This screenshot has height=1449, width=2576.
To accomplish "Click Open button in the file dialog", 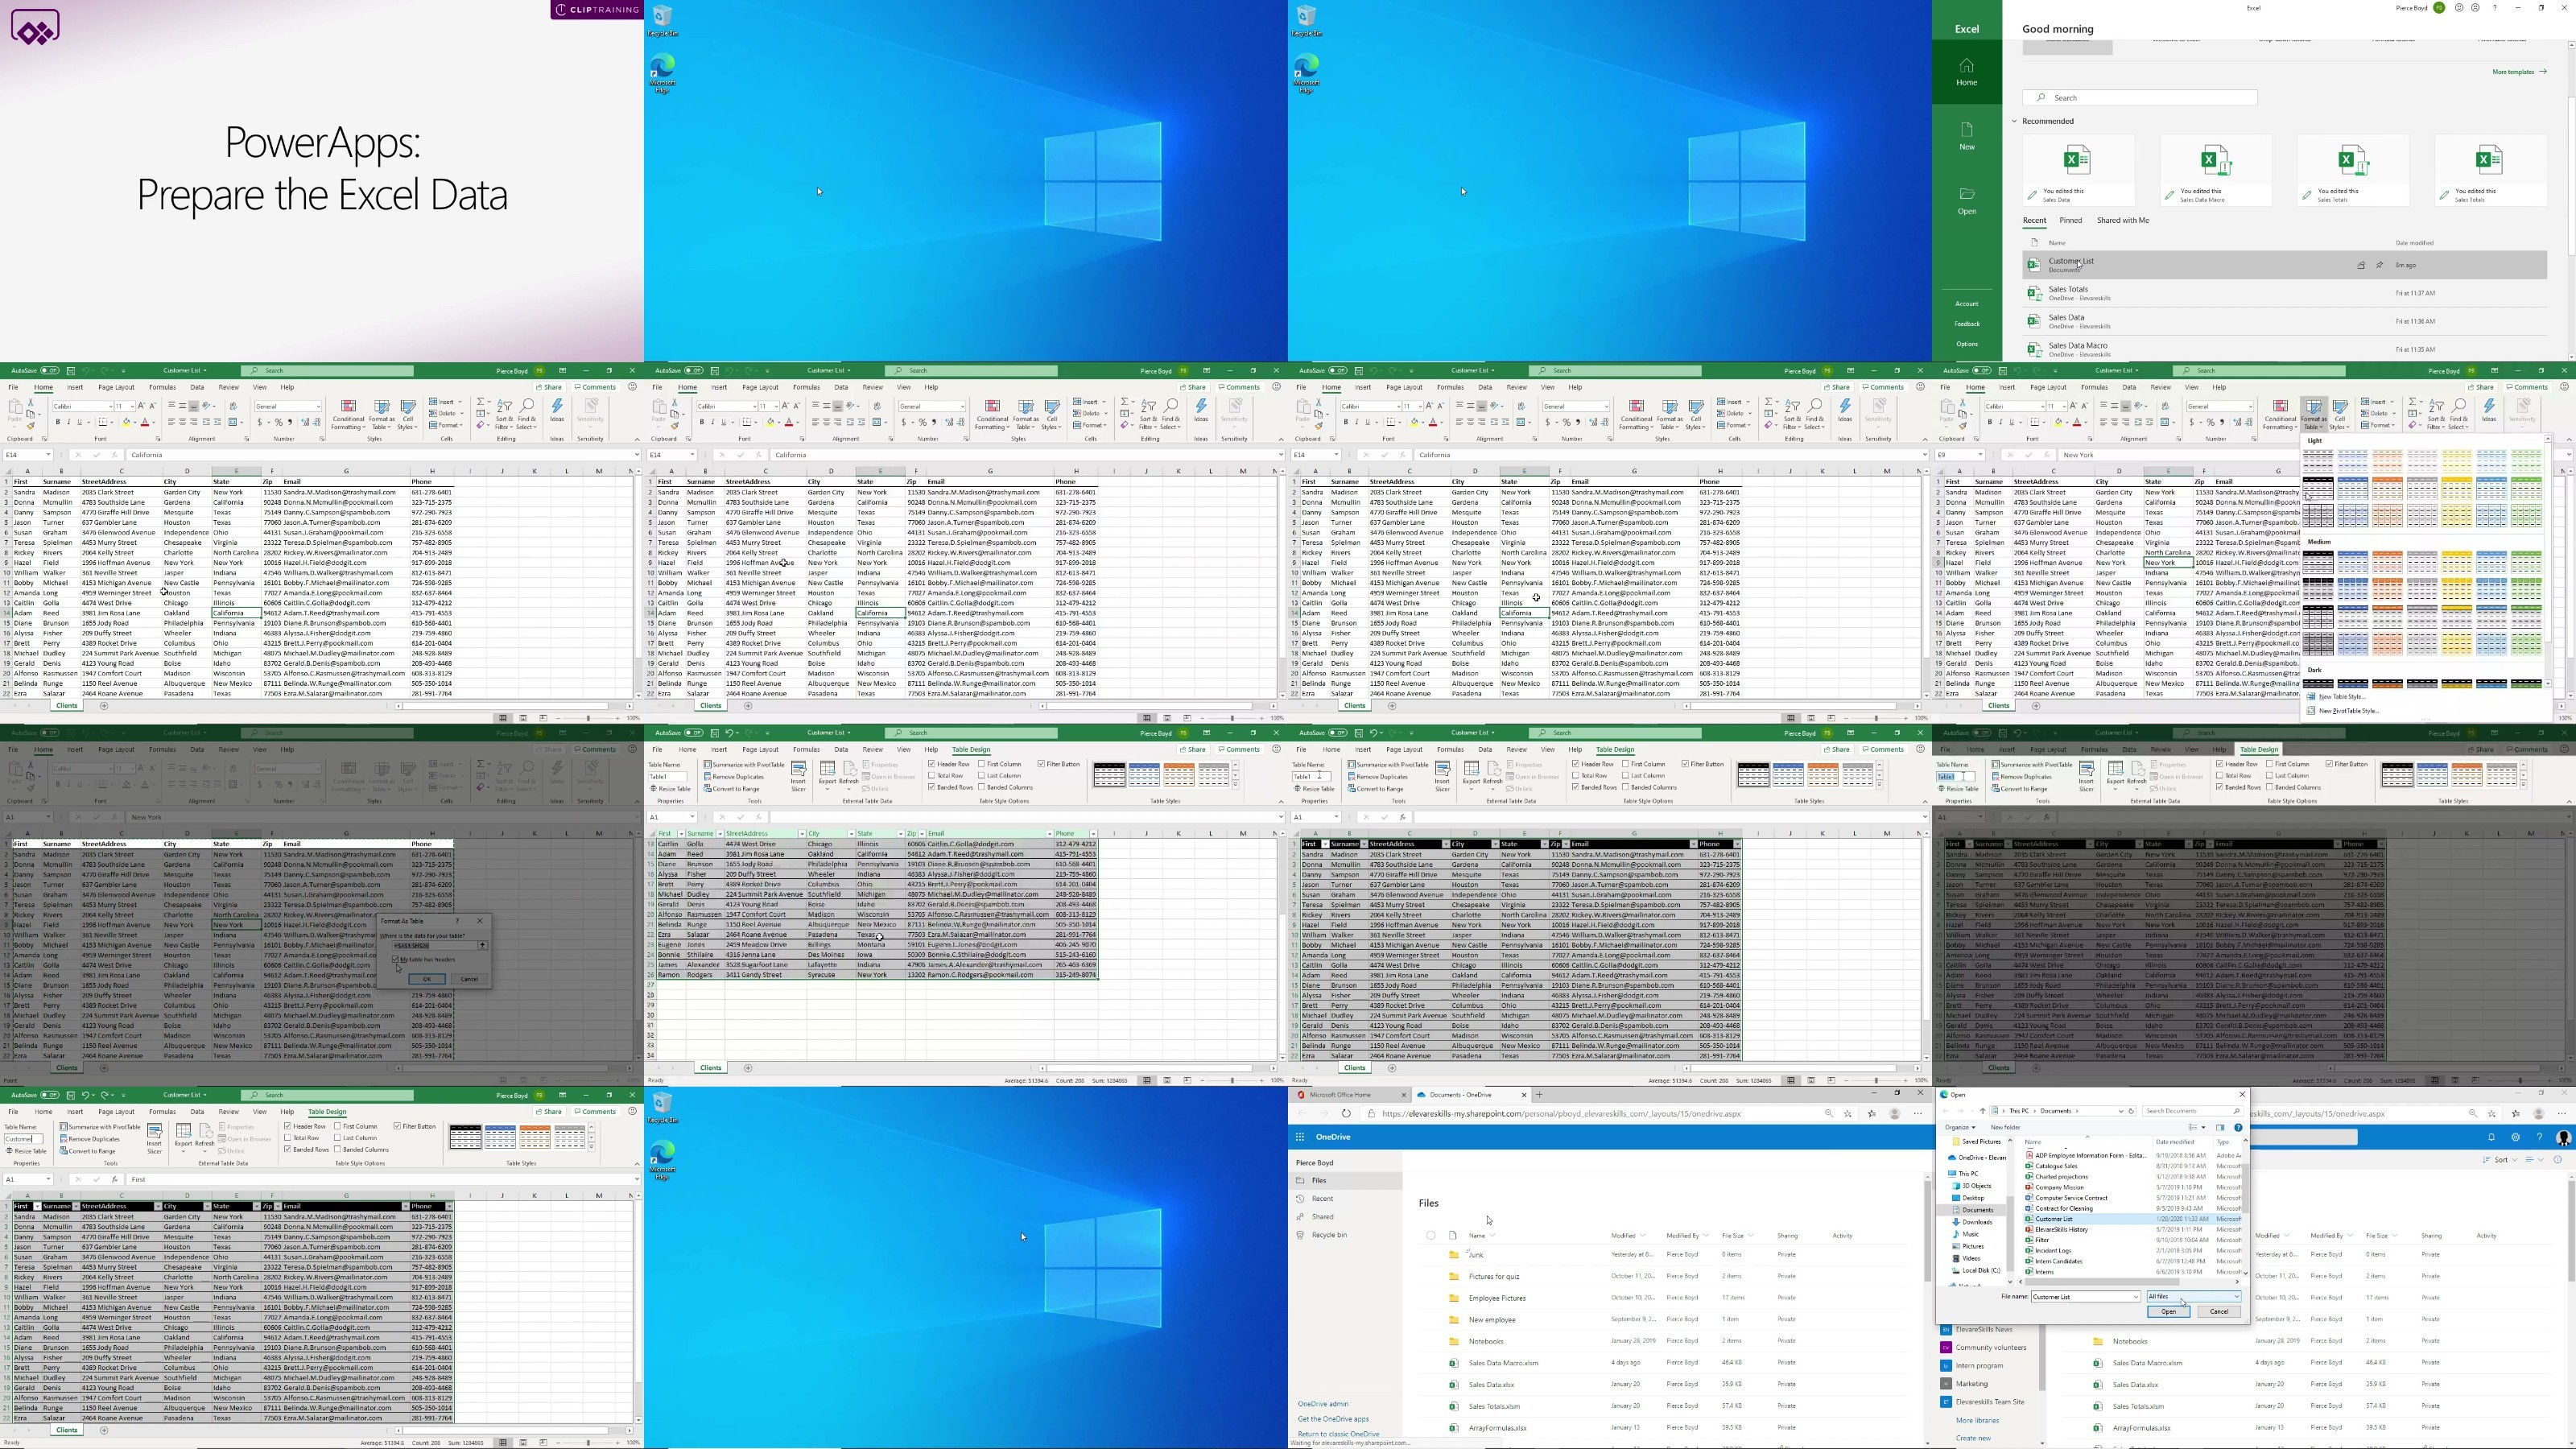I will click(x=2167, y=1312).
